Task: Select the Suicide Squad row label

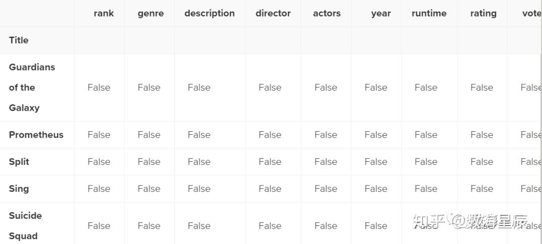Action: pyautogui.click(x=25, y=225)
